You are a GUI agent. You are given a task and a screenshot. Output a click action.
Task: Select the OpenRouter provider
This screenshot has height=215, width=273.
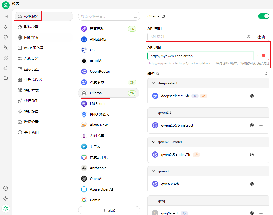(x=109, y=72)
